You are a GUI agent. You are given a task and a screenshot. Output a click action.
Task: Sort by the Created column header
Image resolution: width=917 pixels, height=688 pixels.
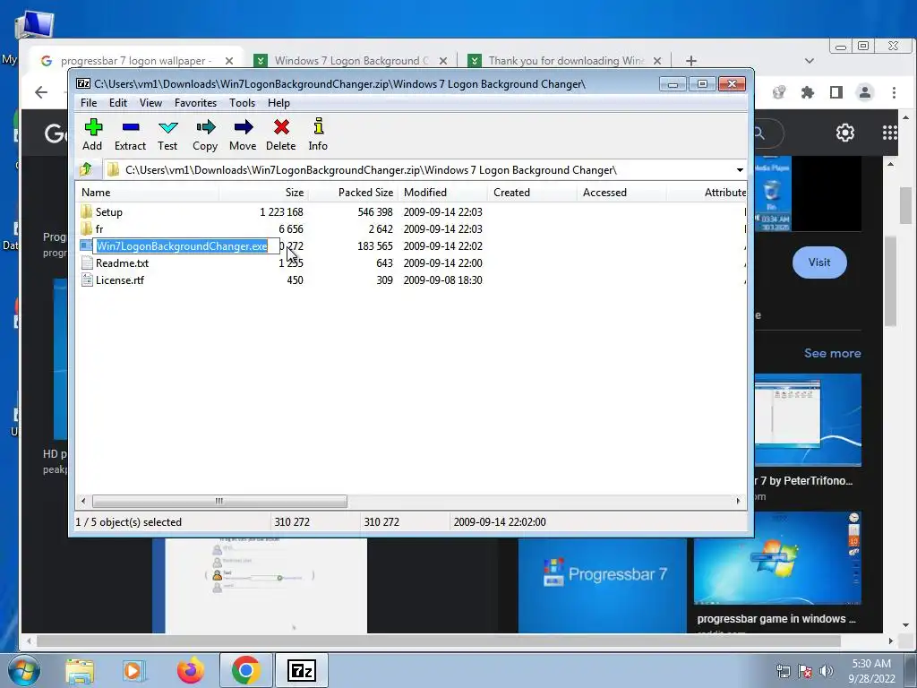tap(532, 193)
